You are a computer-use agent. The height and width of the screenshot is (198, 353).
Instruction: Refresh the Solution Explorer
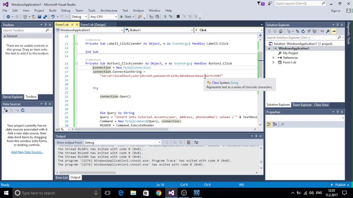pyautogui.click(x=303, y=31)
